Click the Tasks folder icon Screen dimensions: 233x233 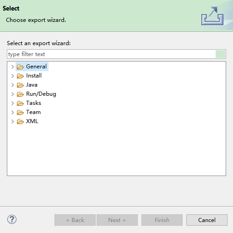pyautogui.click(x=20, y=103)
